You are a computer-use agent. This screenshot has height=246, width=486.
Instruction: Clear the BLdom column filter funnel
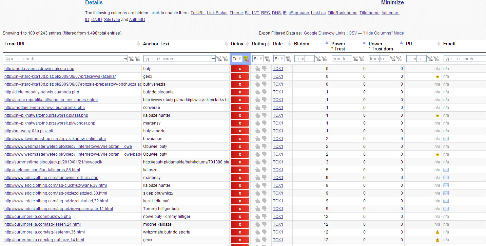point(324,59)
